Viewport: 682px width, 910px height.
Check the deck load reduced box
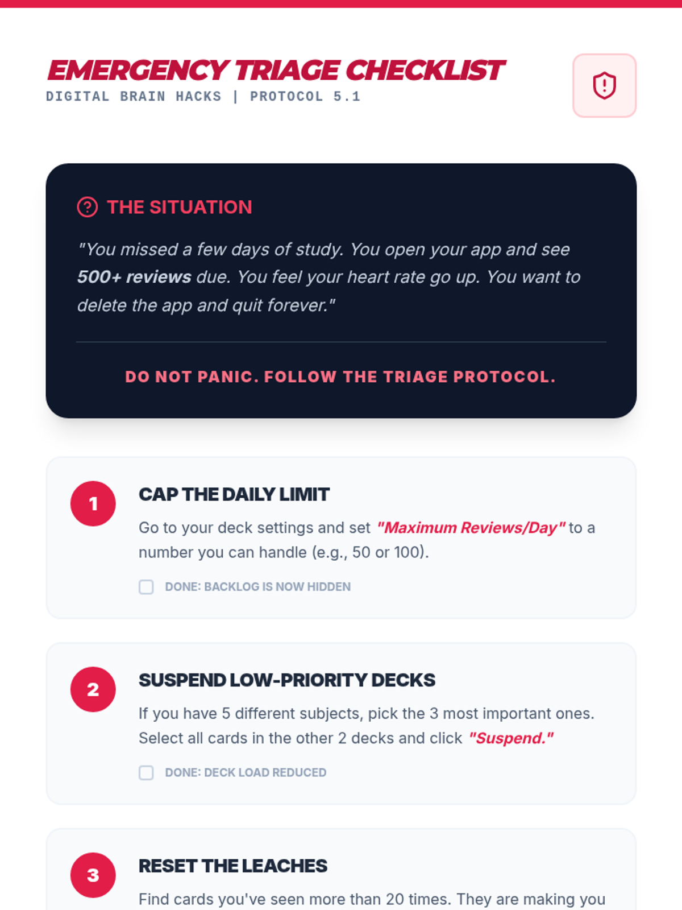coord(146,772)
